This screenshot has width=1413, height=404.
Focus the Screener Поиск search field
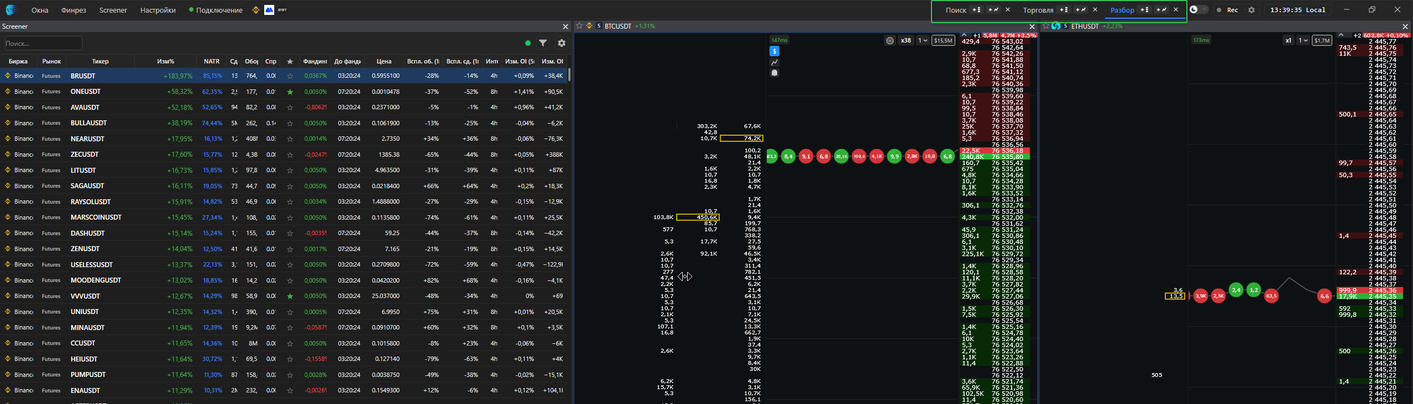(x=43, y=43)
